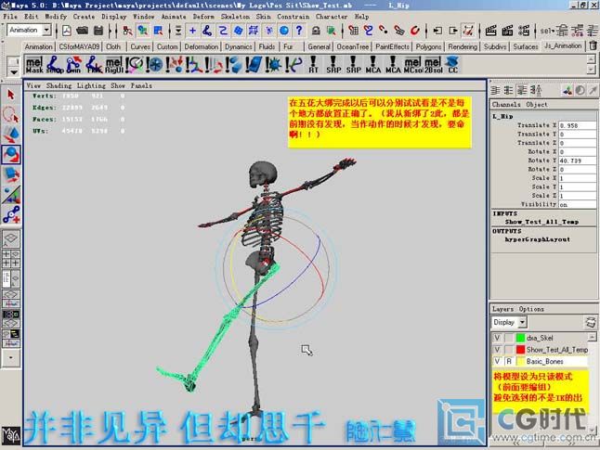This screenshot has width=600, height=450.
Task: Toggle visibility V of Show_Test_All_Temp layer
Action: click(497, 350)
